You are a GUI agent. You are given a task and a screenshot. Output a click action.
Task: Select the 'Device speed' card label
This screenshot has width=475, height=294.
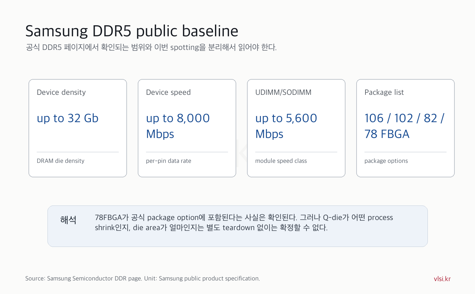(x=168, y=92)
